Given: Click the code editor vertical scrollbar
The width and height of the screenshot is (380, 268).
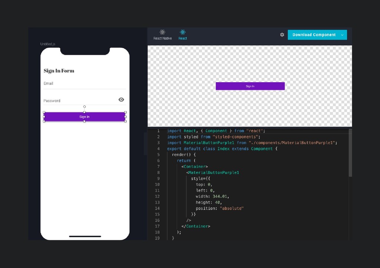Looking at the screenshot, I should click(x=350, y=153).
